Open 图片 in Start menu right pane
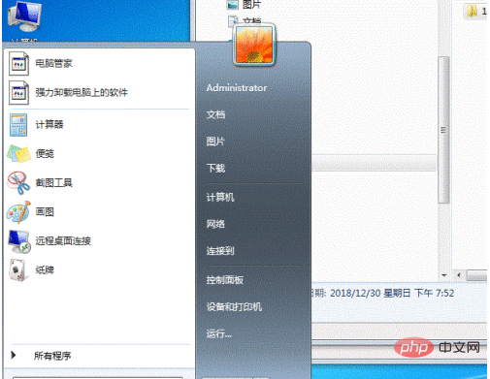The image size is (490, 379). pos(215,142)
